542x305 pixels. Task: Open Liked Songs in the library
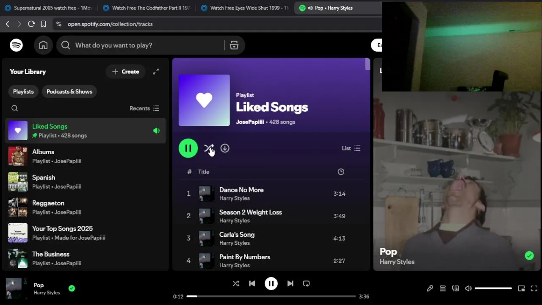(86, 130)
